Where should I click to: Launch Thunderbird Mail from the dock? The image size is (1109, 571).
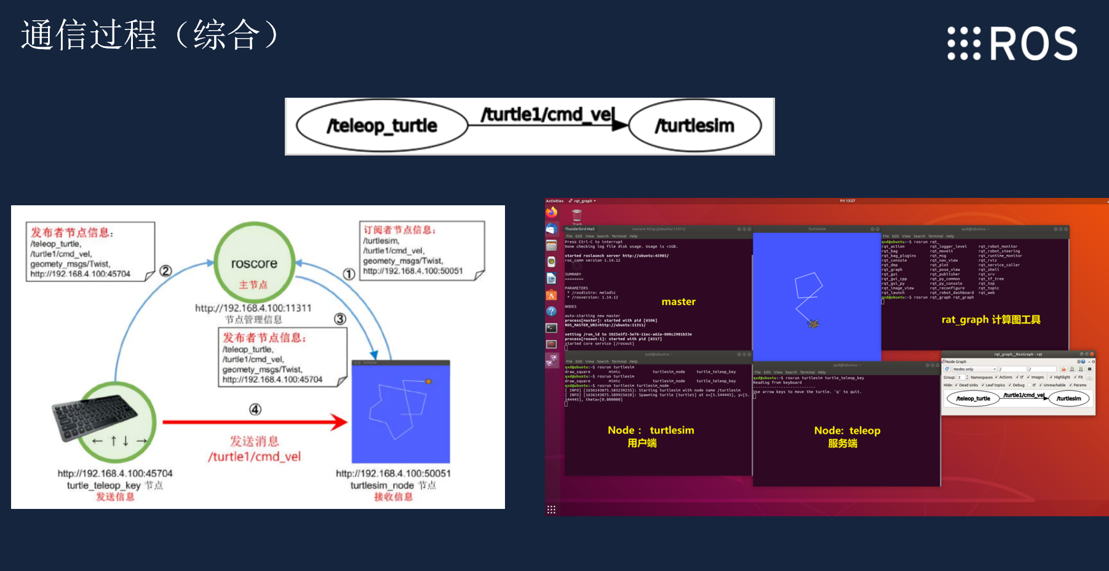(552, 229)
